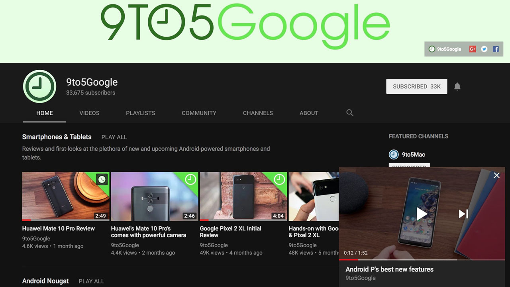Click 9to5Google under Google Pixel 2 XL Initial Review
This screenshot has height=287, width=510.
pyautogui.click(x=214, y=245)
